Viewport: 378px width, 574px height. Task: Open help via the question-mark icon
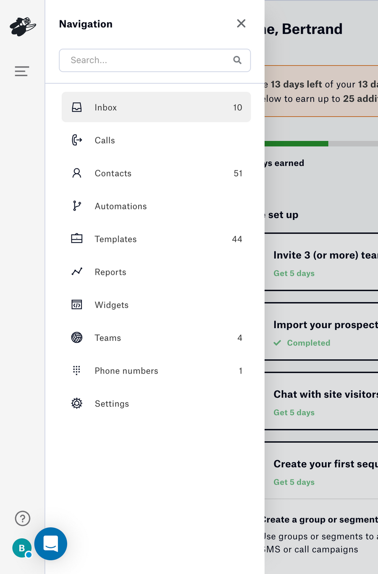pos(22,519)
